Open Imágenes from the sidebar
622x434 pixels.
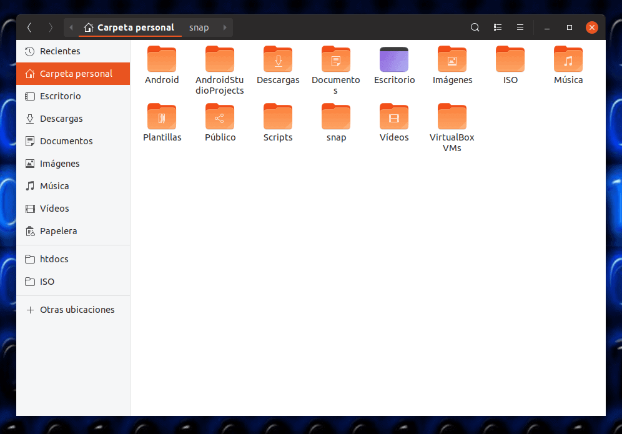73,164
